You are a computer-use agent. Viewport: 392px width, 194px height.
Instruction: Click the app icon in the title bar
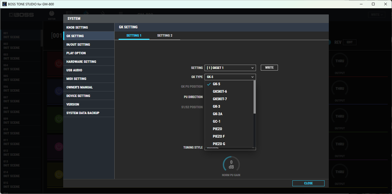[4, 4]
